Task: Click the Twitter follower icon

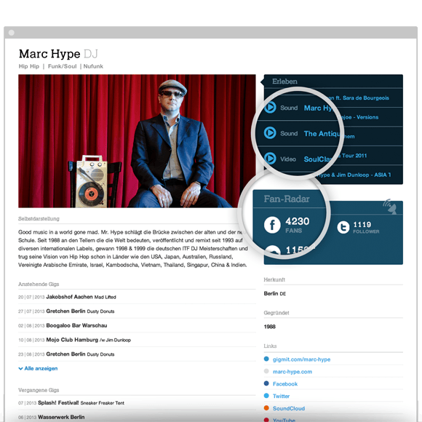Action: [343, 228]
